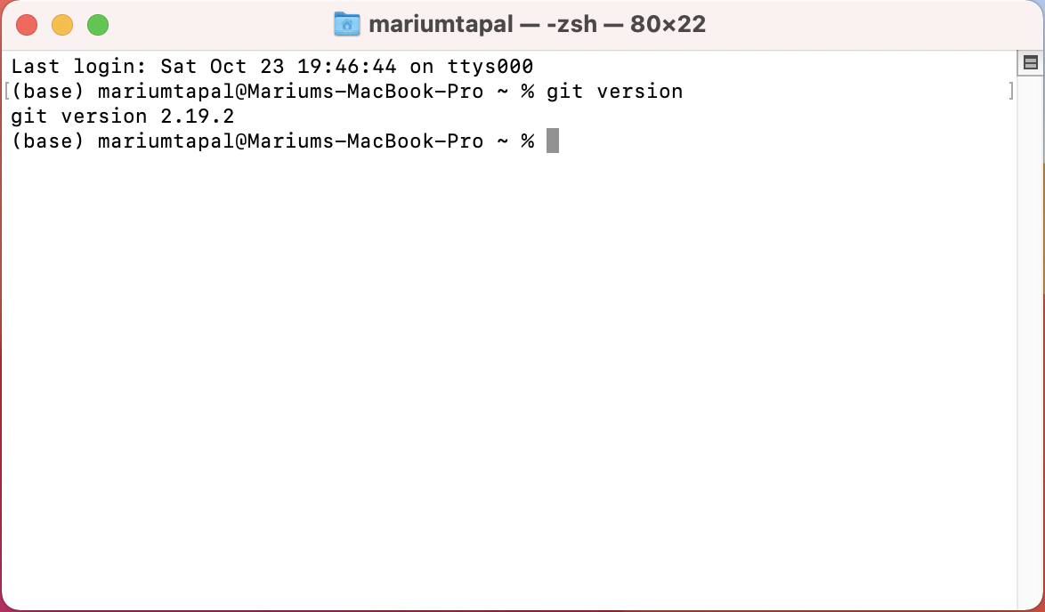The width and height of the screenshot is (1045, 612).
Task: Click the typed 'git version' command text
Action: tap(614, 92)
